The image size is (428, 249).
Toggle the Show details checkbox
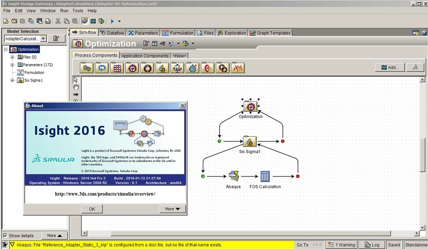[x=5, y=236]
